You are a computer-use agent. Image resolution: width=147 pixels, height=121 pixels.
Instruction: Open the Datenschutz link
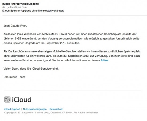pos(56,109)
